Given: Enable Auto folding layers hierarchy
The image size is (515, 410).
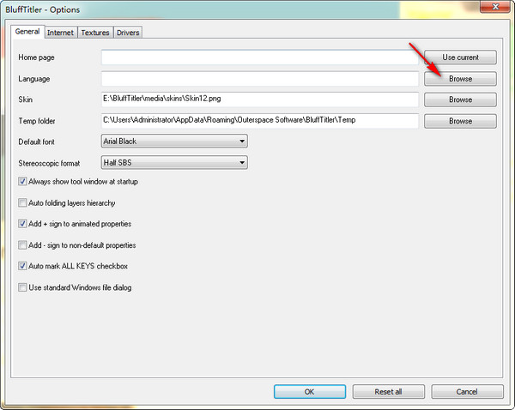Looking at the screenshot, I should click(x=22, y=202).
